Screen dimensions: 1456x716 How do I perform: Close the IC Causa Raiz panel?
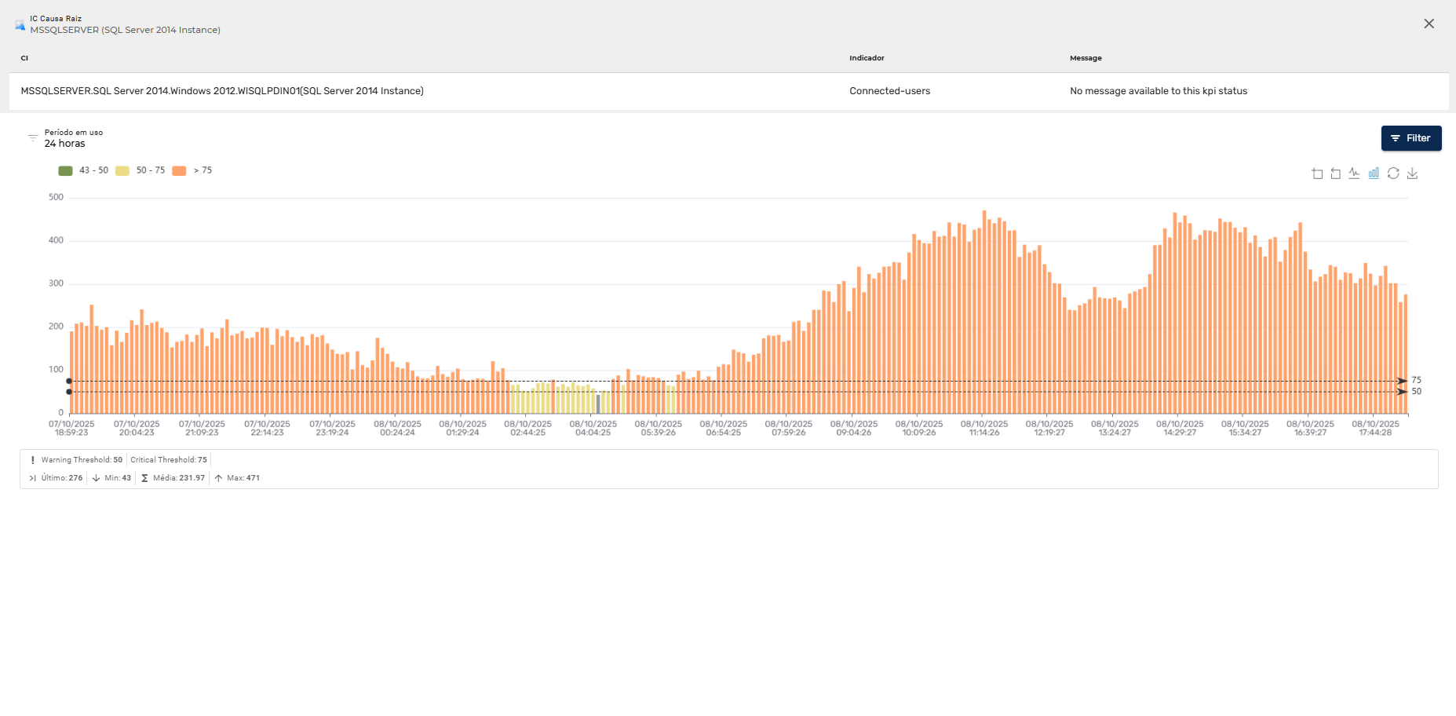tap(1429, 24)
